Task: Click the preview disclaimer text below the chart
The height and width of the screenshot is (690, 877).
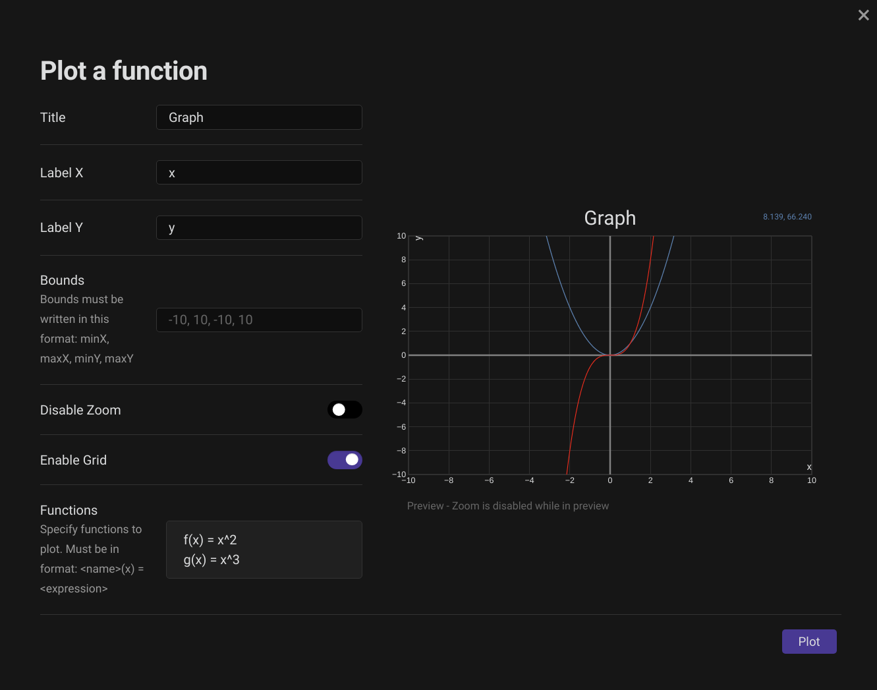Action: tap(508, 505)
